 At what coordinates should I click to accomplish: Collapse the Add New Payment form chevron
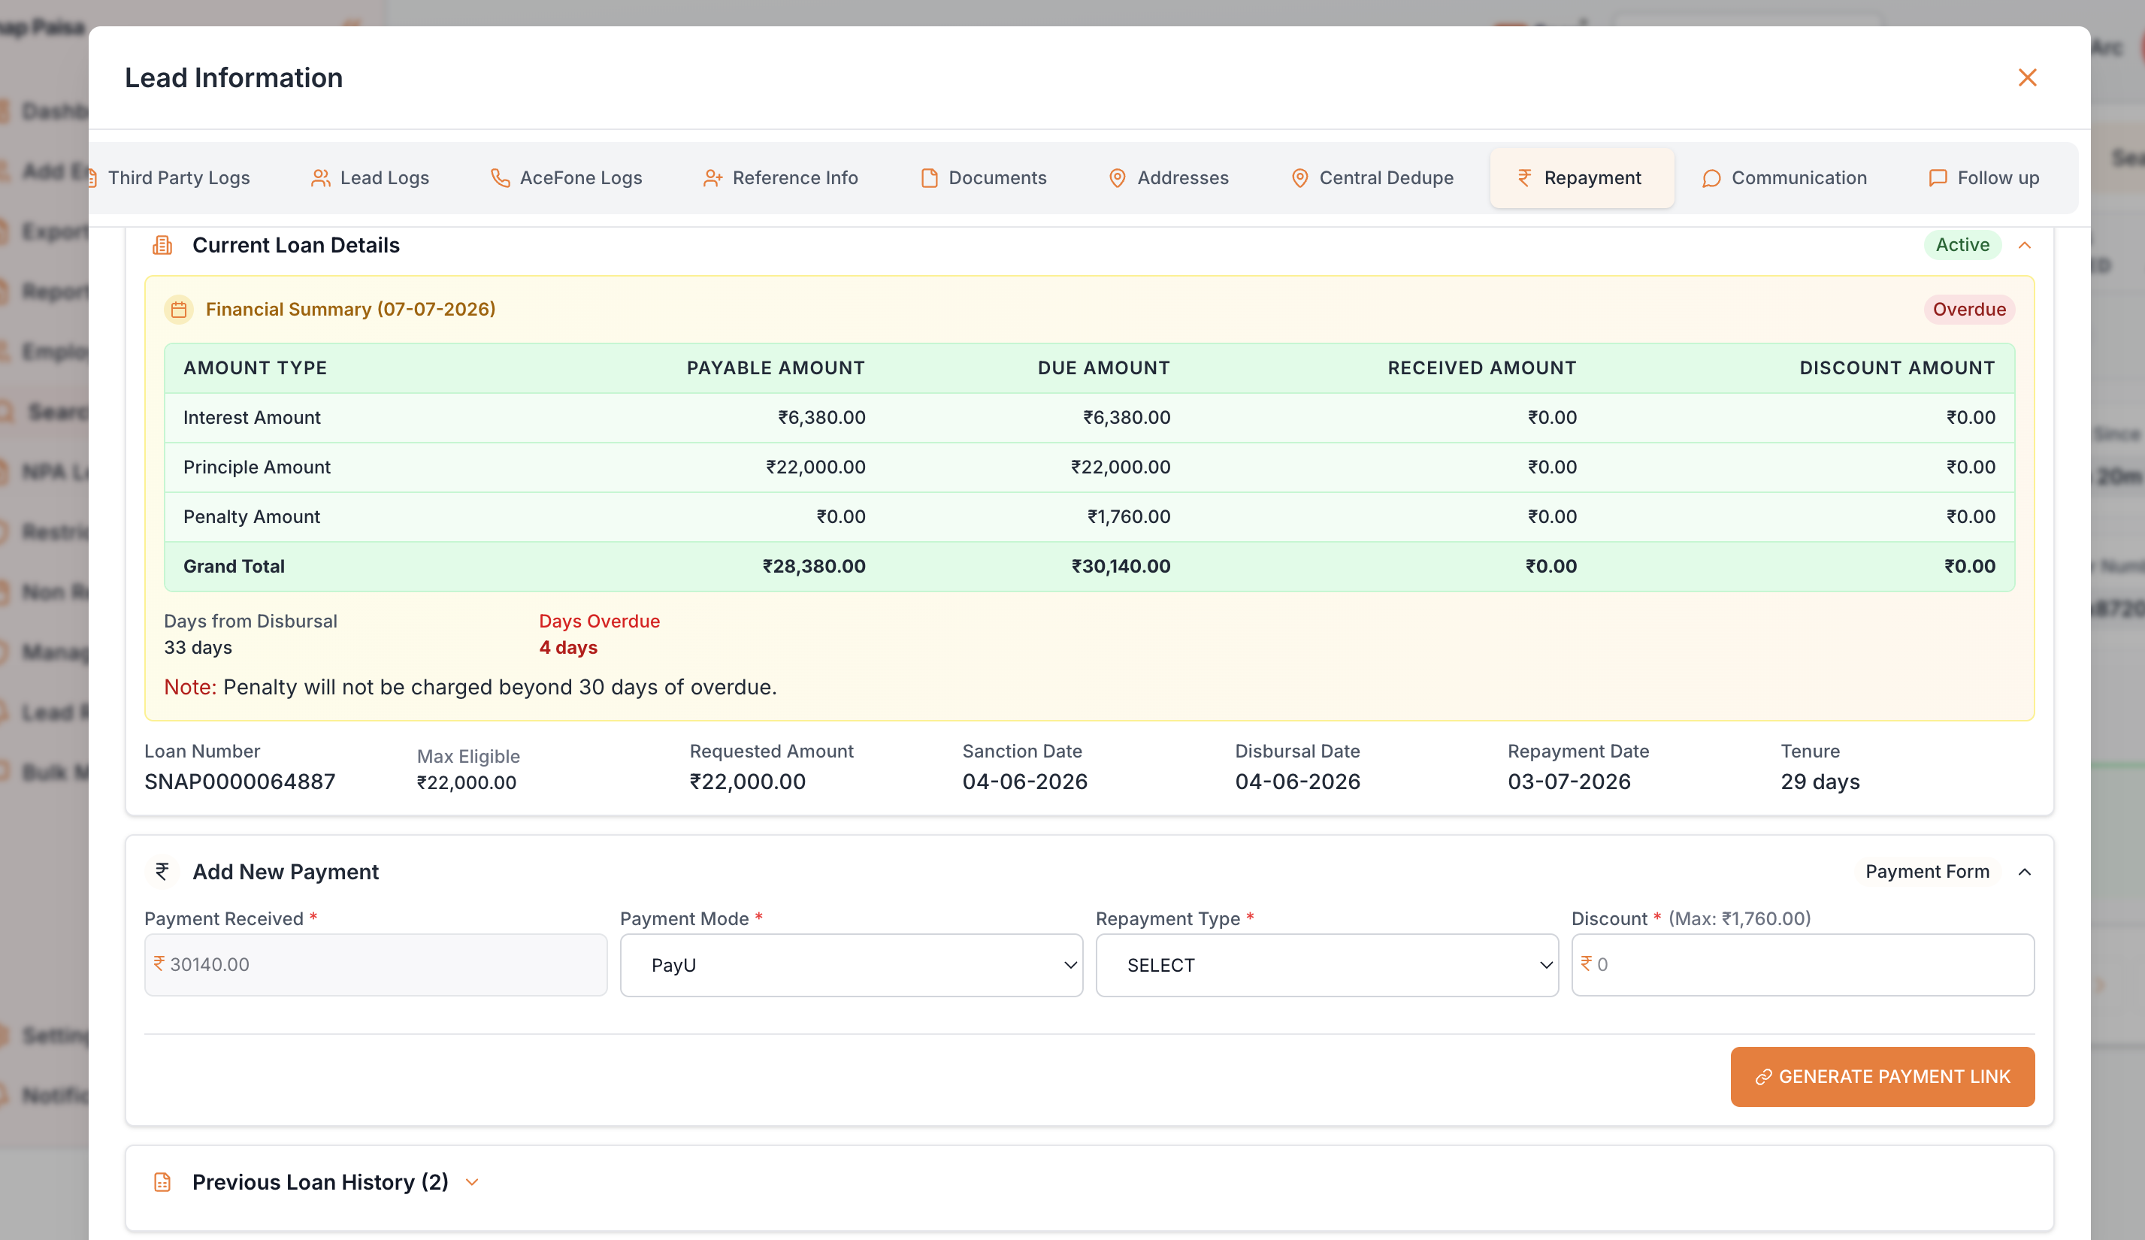tap(2025, 872)
